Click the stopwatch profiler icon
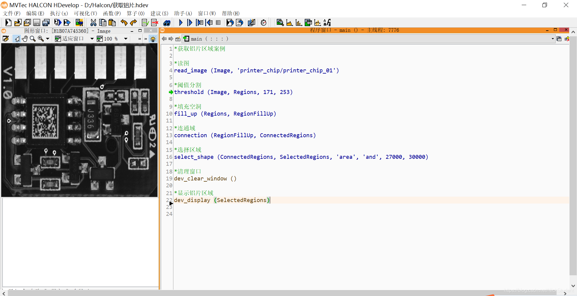Viewport: 577px width, 296px height. tap(264, 23)
